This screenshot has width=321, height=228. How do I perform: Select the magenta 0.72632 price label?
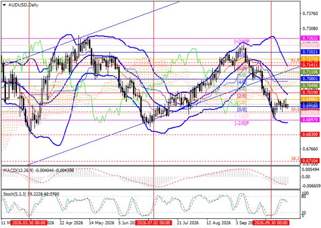click(x=310, y=38)
